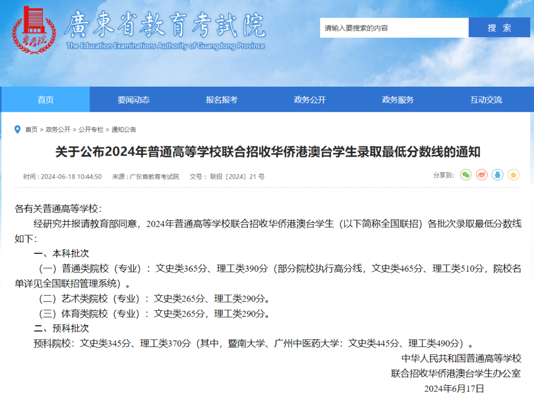Click the source text 来源：广东省教育考试院
The image size is (534, 395).
[146, 177]
